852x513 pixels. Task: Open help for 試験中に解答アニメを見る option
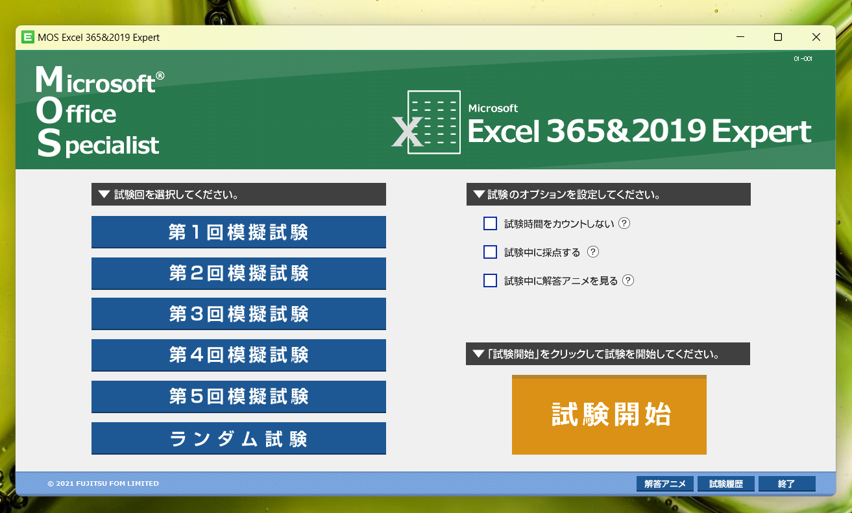click(x=627, y=280)
